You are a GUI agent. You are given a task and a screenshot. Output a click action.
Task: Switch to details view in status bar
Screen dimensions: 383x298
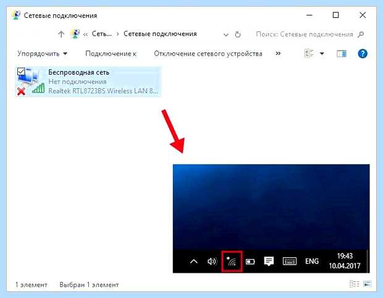pos(354,284)
